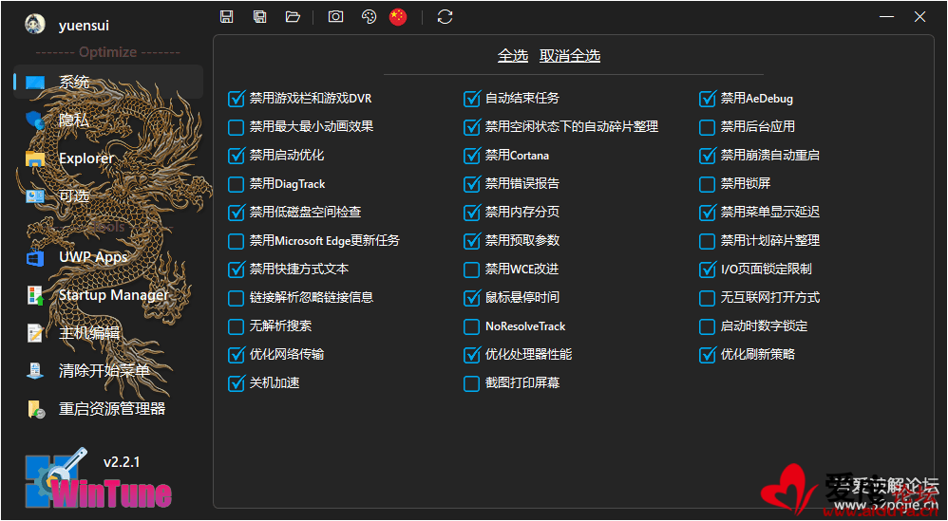Screen dimensions: 948x521
Task: Uncheck 禁用菜单显示延迟
Action: click(708, 212)
